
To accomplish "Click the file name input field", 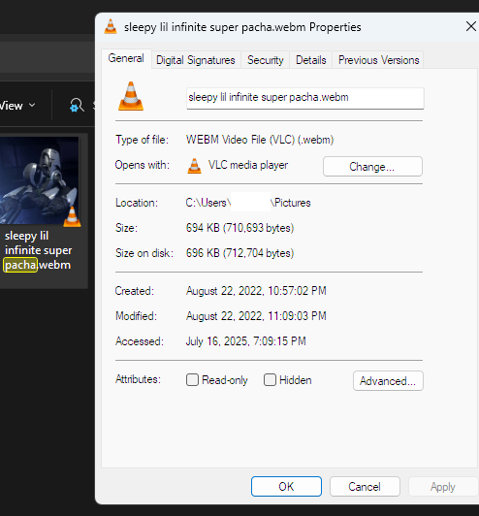I will tap(305, 98).
